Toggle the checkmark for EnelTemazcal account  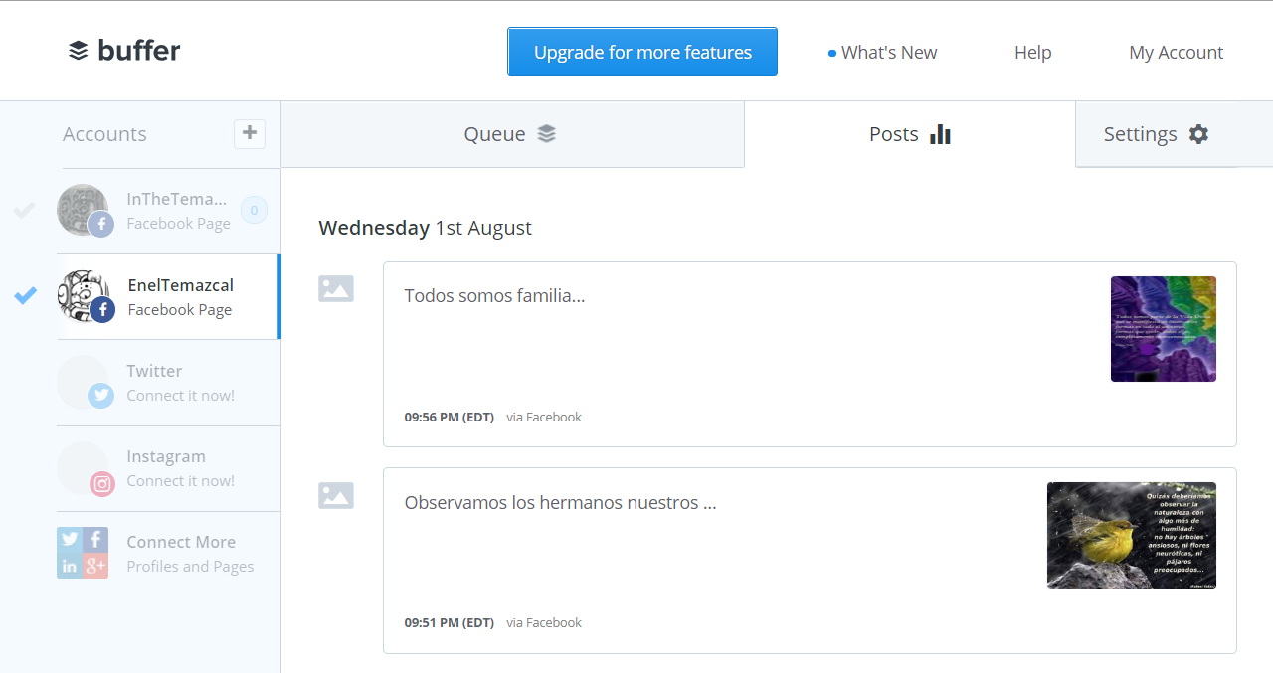(x=25, y=295)
